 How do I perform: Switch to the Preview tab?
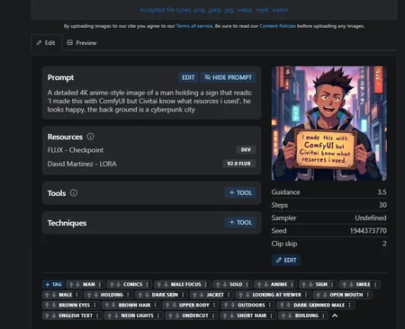(x=82, y=43)
